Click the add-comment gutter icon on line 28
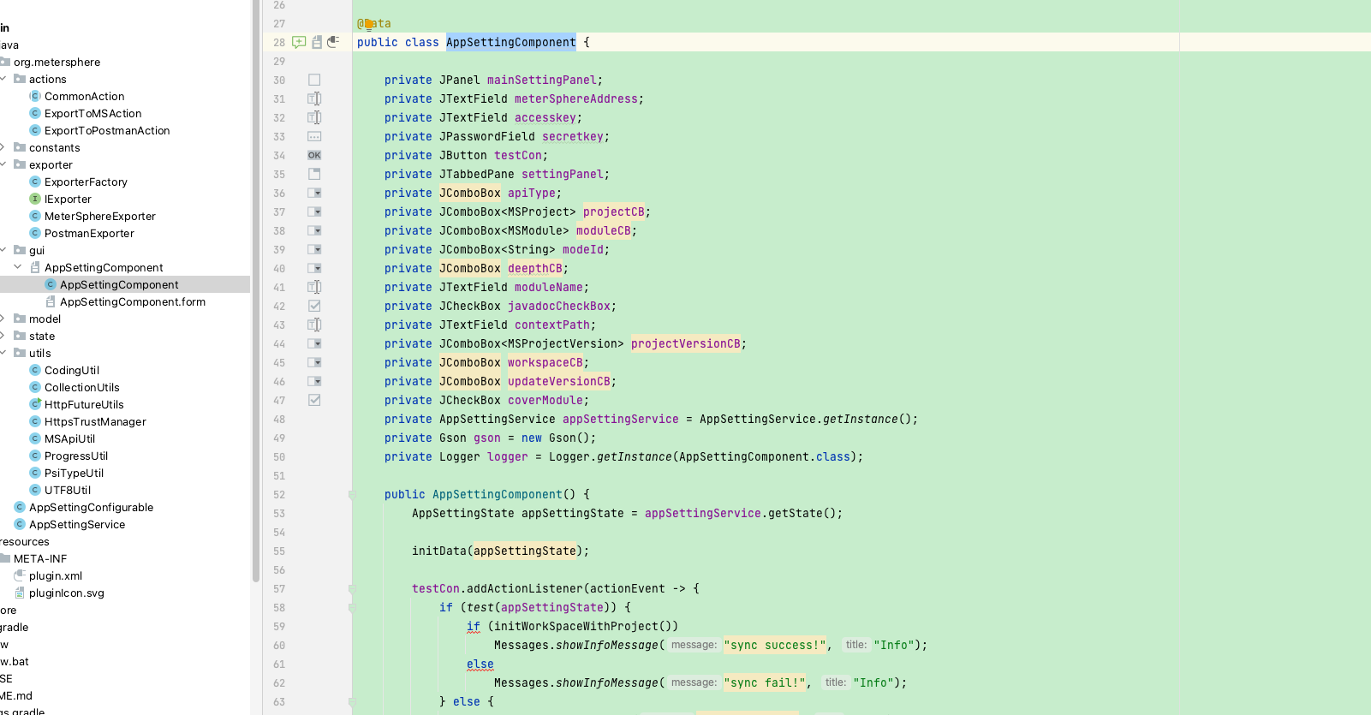The width and height of the screenshot is (1371, 715). pyautogui.click(x=299, y=42)
